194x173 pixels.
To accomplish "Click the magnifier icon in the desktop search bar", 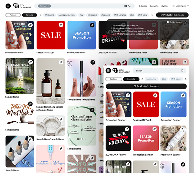I will point(130,6).
